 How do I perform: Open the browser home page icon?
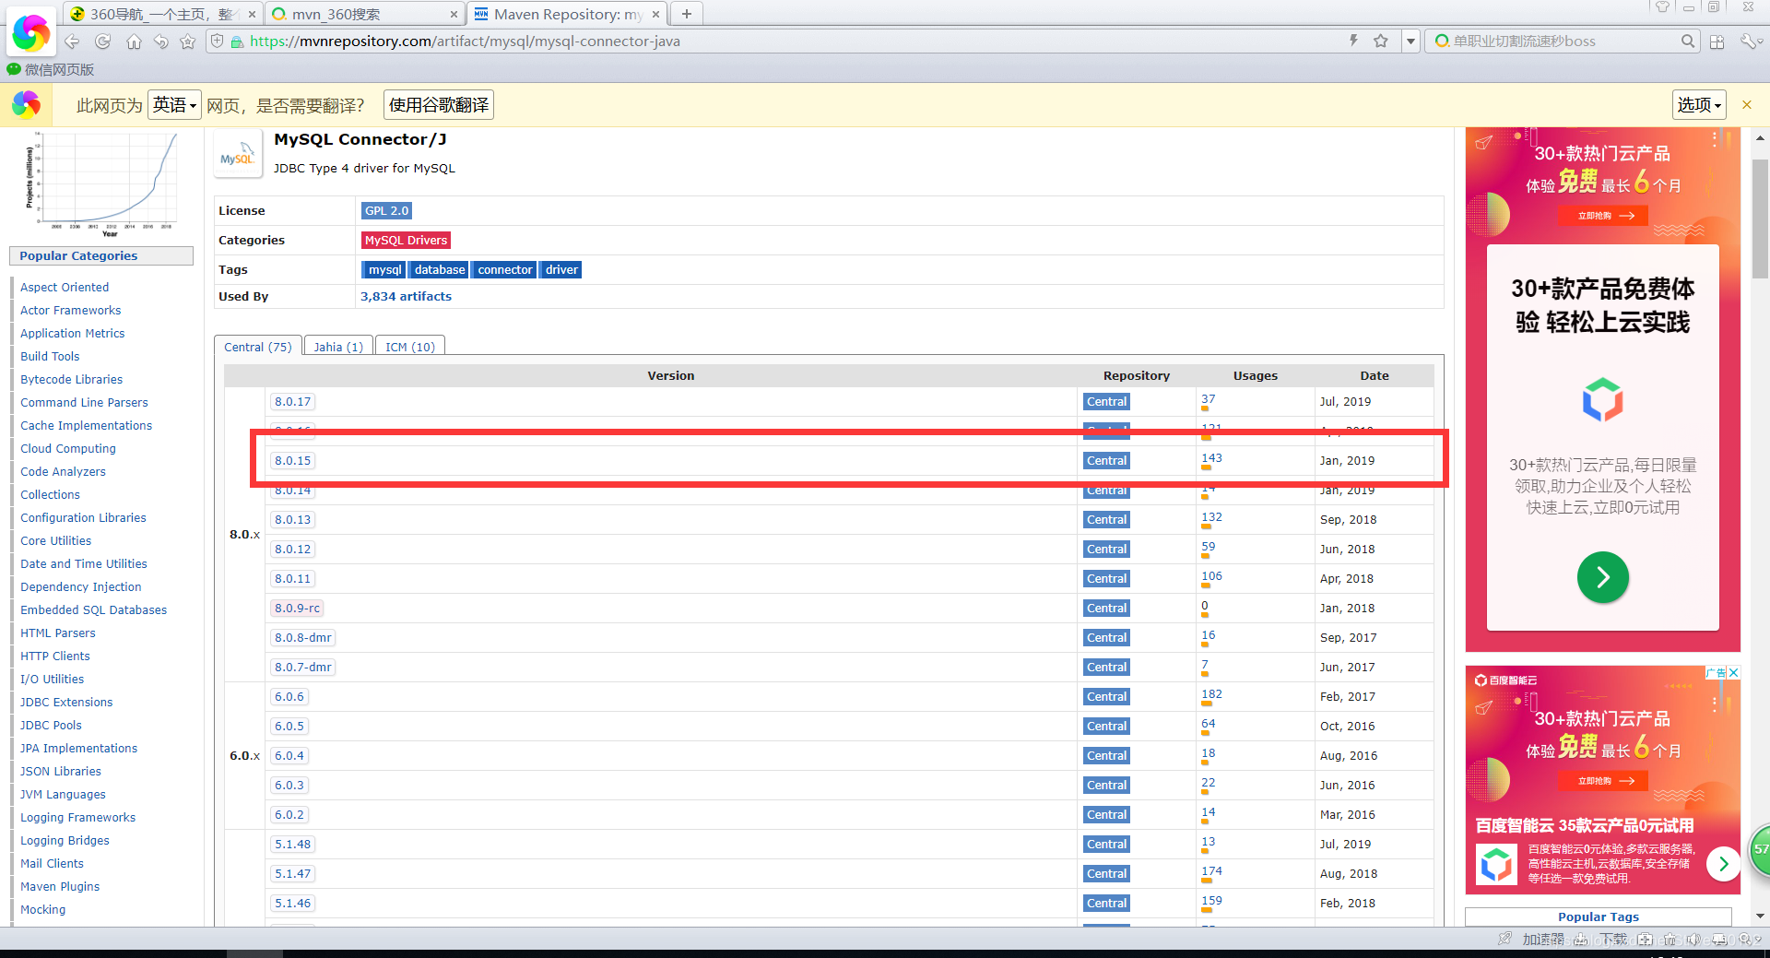(x=134, y=41)
